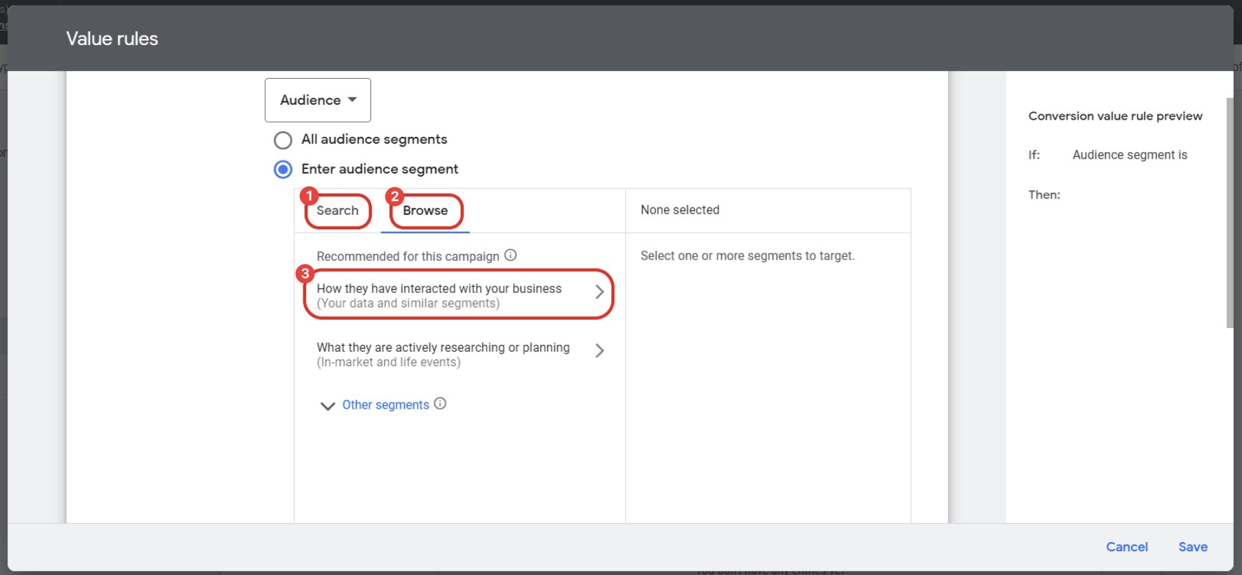Click the dialog's vertical scrollbar
Image resolution: width=1242 pixels, height=575 pixels.
pyautogui.click(x=1229, y=212)
